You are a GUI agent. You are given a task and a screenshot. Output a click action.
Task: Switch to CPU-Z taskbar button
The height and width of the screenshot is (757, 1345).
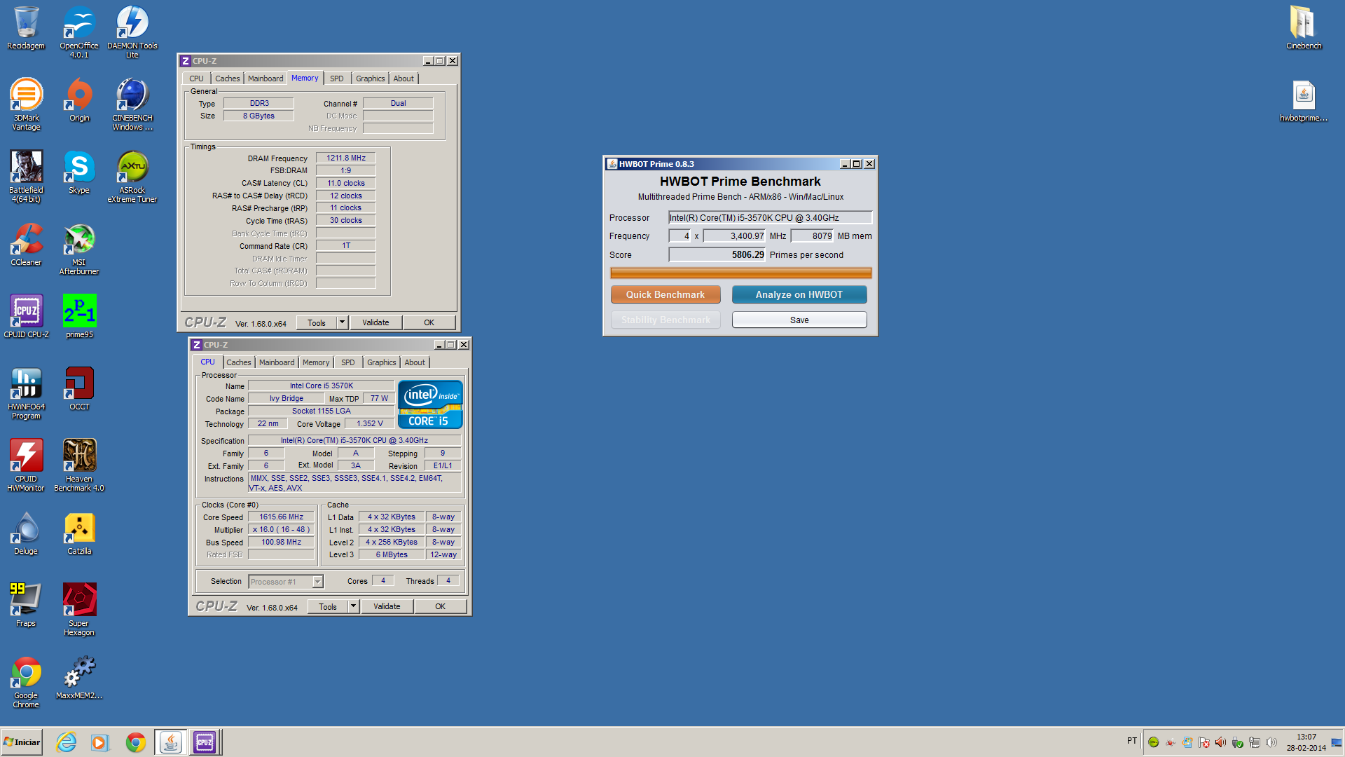tap(205, 742)
